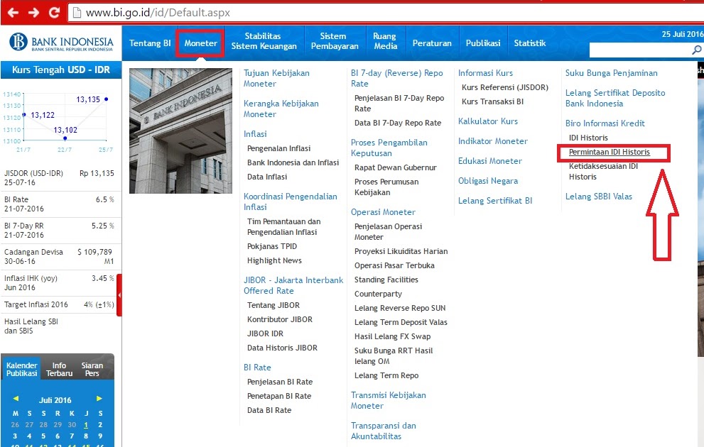Viewport: 704px width, 447px height.
Task: Open Highlight News link
Action: (x=274, y=260)
